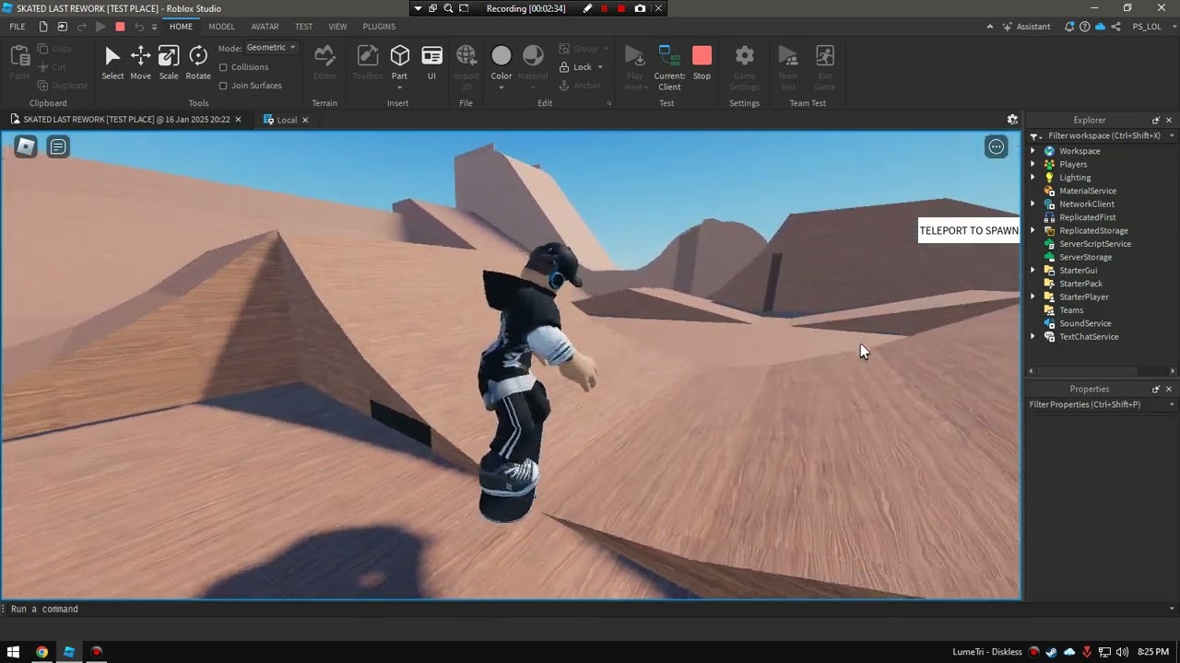1180x663 pixels.
Task: Open the Part dropdown arrow
Action: pyautogui.click(x=399, y=87)
